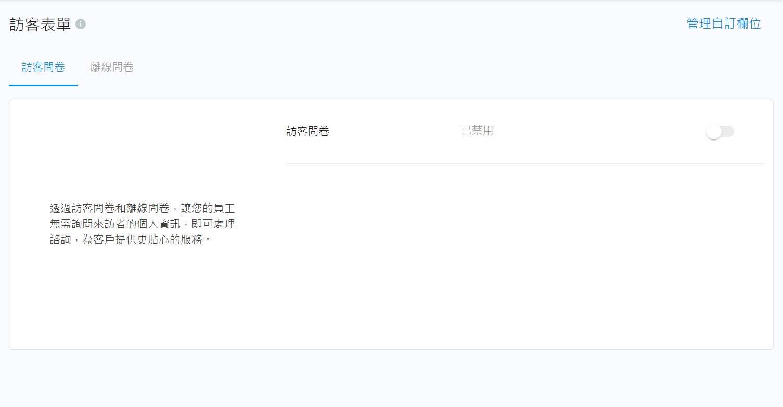Click the text line starting with 無需詢問來訪者

pyautogui.click(x=142, y=224)
